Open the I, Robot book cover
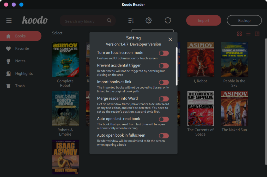The height and width of the screenshot is (177, 267). pos(200,59)
